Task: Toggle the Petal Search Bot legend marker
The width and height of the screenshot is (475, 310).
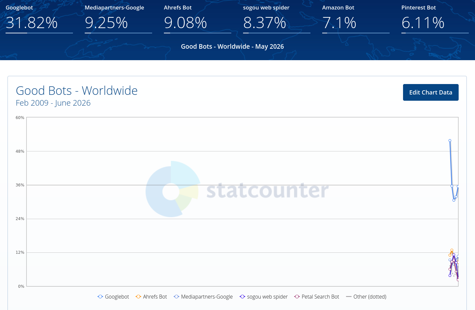Action: 297,297
